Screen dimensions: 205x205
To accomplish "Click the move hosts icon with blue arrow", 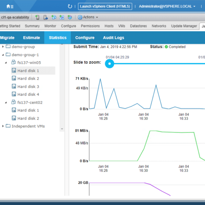I will coord(46,17).
